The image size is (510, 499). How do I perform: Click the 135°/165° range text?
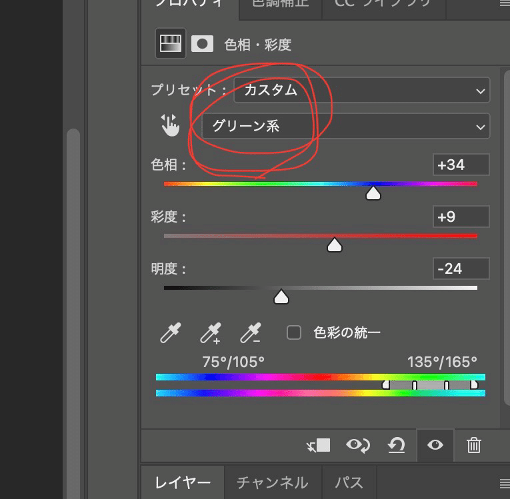(x=442, y=362)
